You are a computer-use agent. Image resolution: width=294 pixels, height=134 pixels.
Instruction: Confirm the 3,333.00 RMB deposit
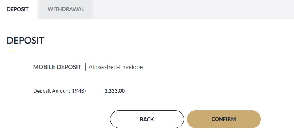(224, 119)
